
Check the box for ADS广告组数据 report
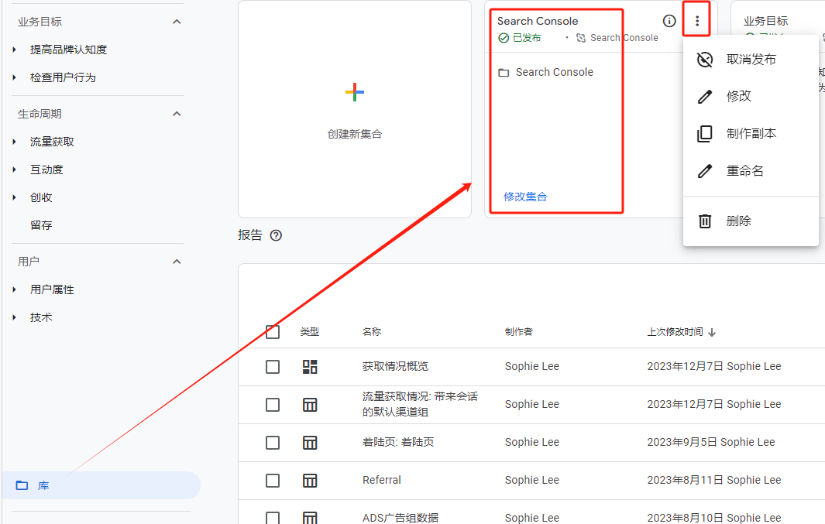coord(273,518)
